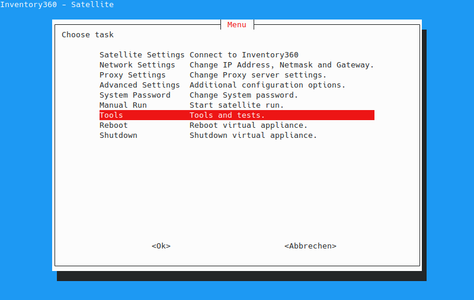The height and width of the screenshot is (300, 474).
Task: Click the 'Connect to Inventory360' description
Action: point(244,55)
